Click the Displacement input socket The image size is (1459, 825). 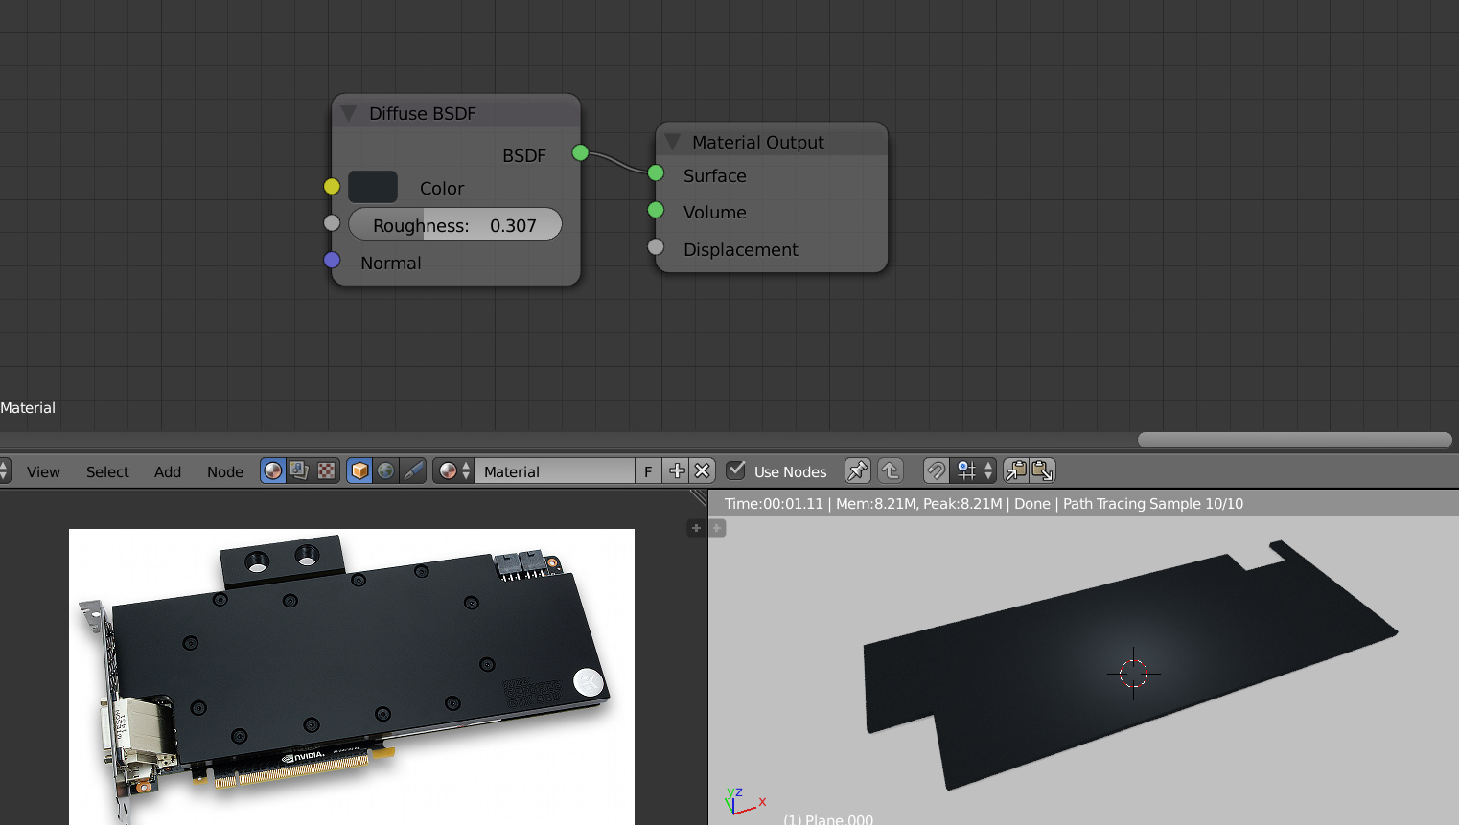pos(656,246)
